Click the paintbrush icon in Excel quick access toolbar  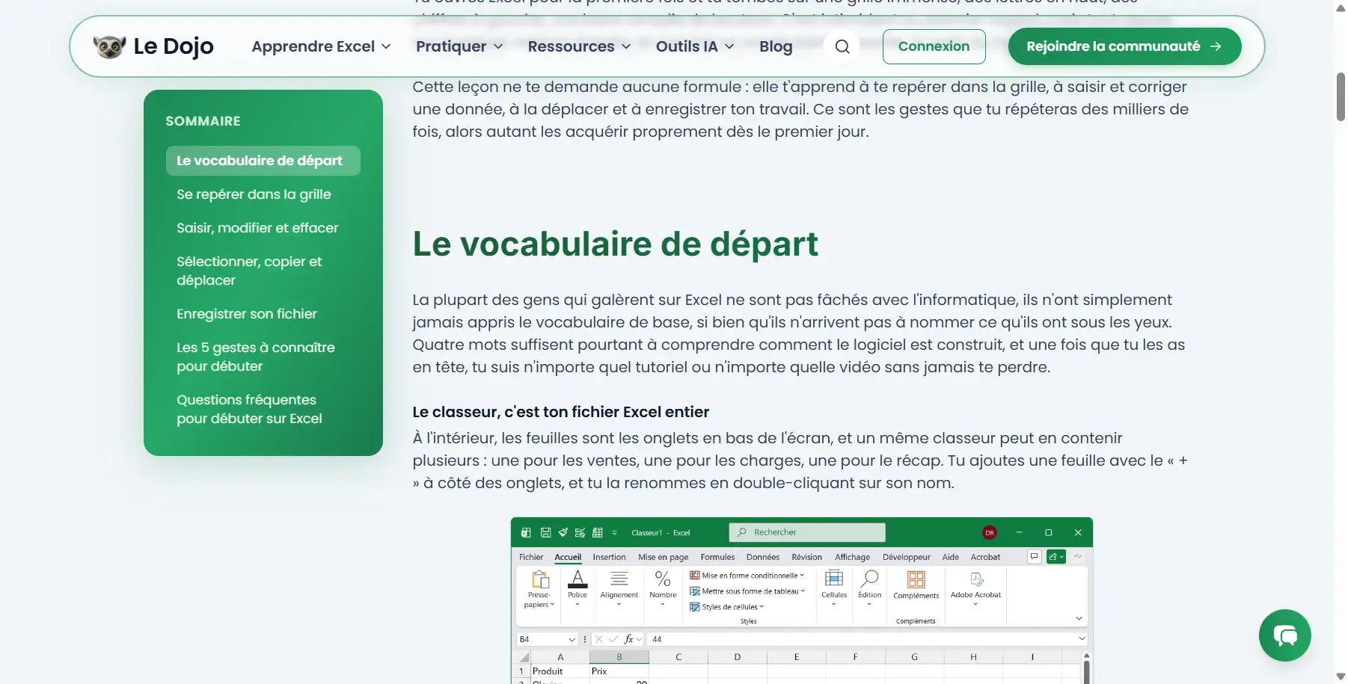click(563, 533)
